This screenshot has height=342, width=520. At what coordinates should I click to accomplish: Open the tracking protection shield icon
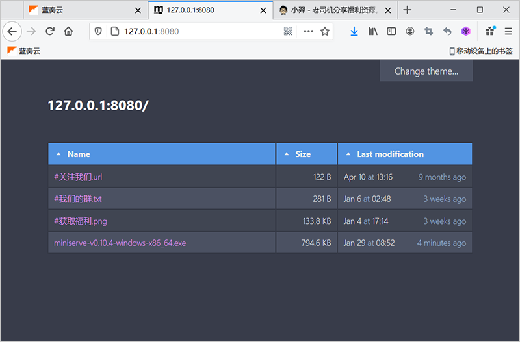point(98,31)
